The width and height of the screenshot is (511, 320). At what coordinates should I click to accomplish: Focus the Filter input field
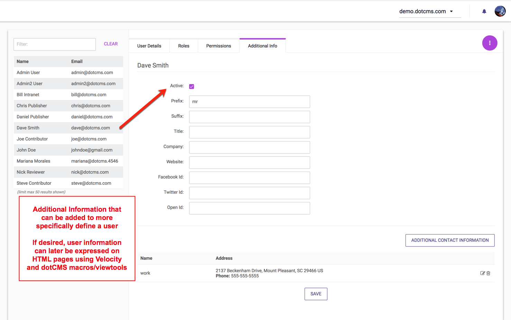pyautogui.click(x=55, y=44)
